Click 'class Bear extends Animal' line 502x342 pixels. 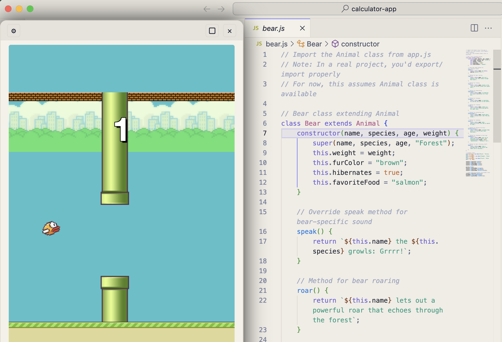tap(334, 123)
